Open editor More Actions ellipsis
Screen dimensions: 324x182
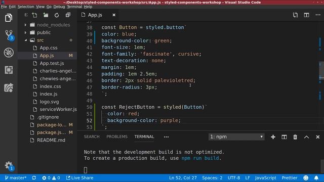coord(318,15)
